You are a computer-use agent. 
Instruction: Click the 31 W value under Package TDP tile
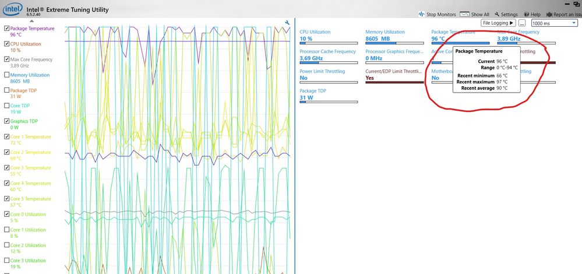click(x=306, y=97)
